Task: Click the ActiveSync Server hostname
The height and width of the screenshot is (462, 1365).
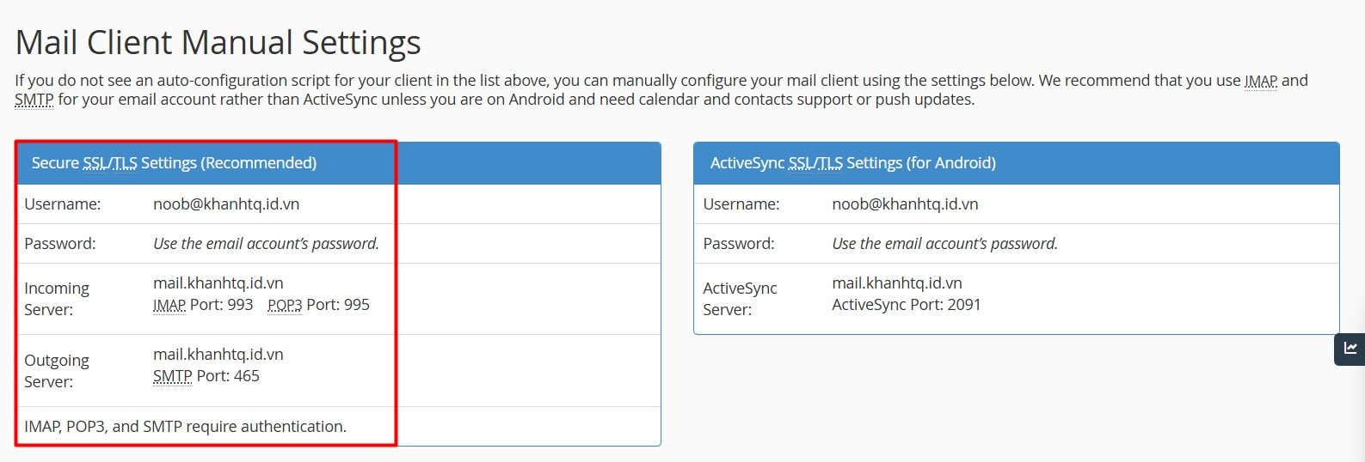Action: [897, 283]
